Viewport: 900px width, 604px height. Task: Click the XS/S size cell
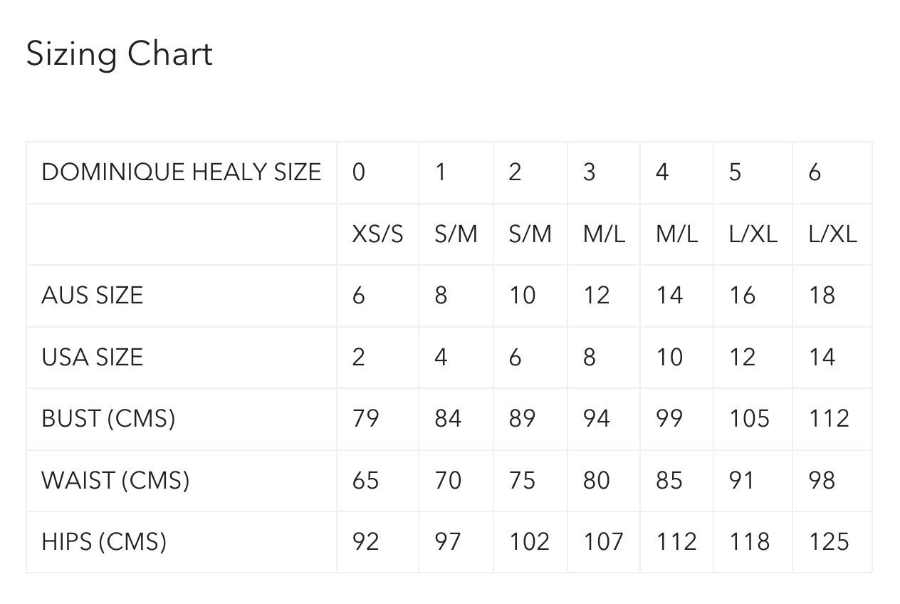[377, 234]
